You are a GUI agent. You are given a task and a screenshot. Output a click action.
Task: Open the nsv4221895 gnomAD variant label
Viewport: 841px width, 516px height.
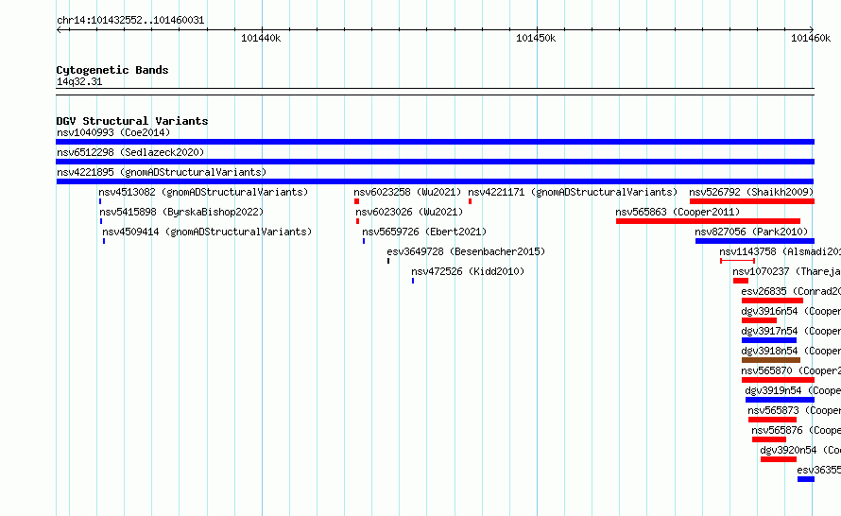(x=162, y=172)
